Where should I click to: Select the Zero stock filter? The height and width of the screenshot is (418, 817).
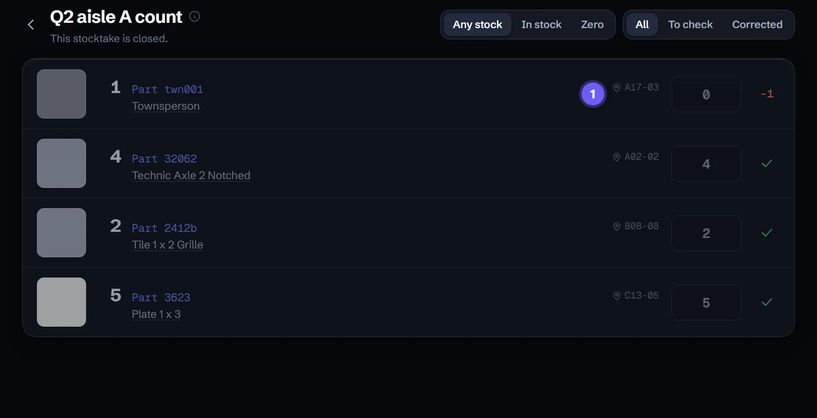(592, 25)
